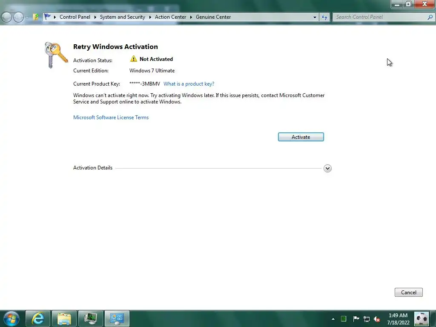Image resolution: width=436 pixels, height=327 pixels.
Task: Go to Control Panel in the breadcrumb
Action: tap(75, 17)
